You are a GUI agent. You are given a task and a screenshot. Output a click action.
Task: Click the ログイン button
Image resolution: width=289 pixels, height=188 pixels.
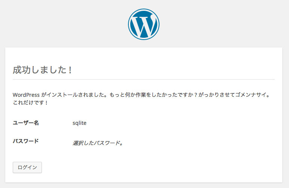tap(27, 167)
